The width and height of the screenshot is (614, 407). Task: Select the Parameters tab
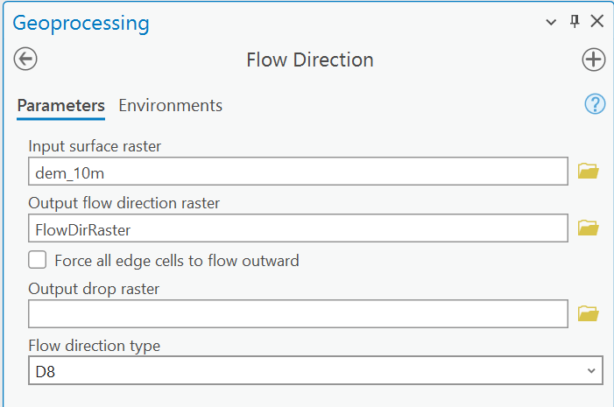(x=60, y=106)
